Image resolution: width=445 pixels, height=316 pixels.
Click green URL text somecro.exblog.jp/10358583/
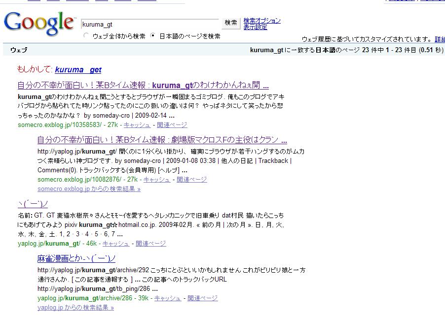[60, 125]
